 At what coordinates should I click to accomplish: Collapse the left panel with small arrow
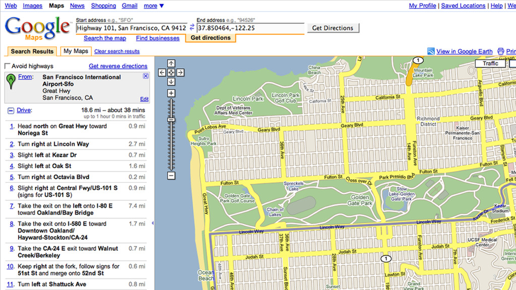153,223
